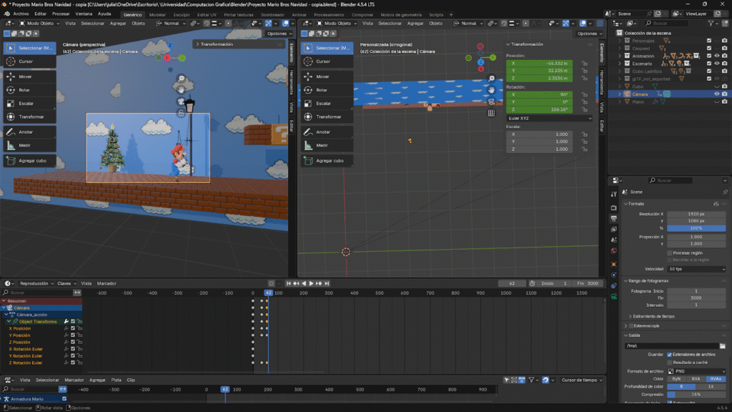This screenshot has height=412, width=732.
Task: Uncheck the Personajes collection exclude checkbox
Action: [708, 40]
